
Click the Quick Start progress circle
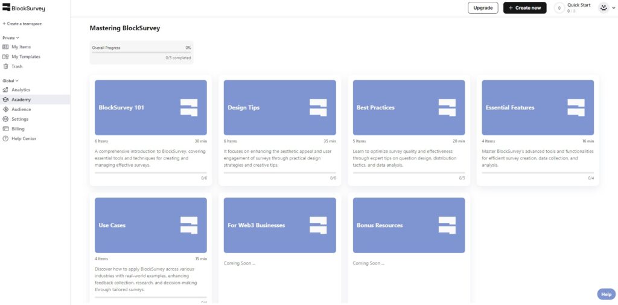tap(559, 8)
